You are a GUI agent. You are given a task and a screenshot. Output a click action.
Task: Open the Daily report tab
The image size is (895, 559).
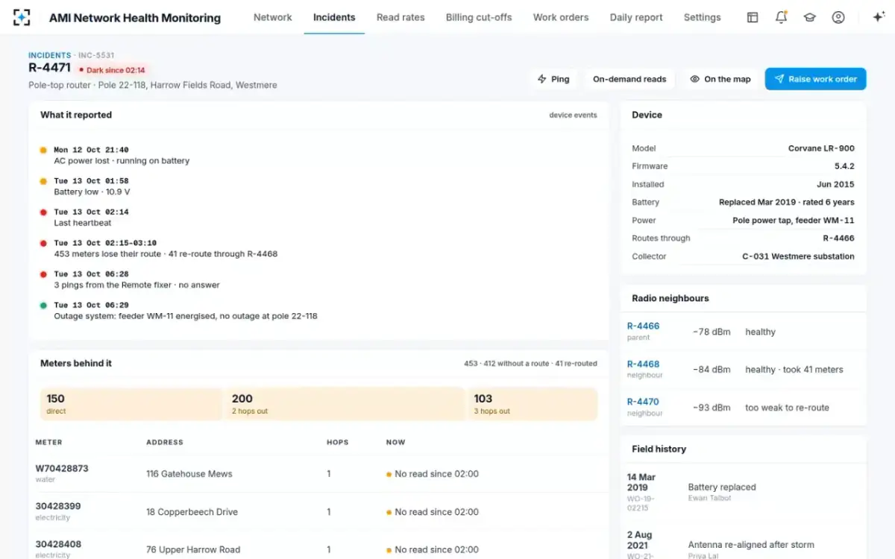pyautogui.click(x=636, y=17)
